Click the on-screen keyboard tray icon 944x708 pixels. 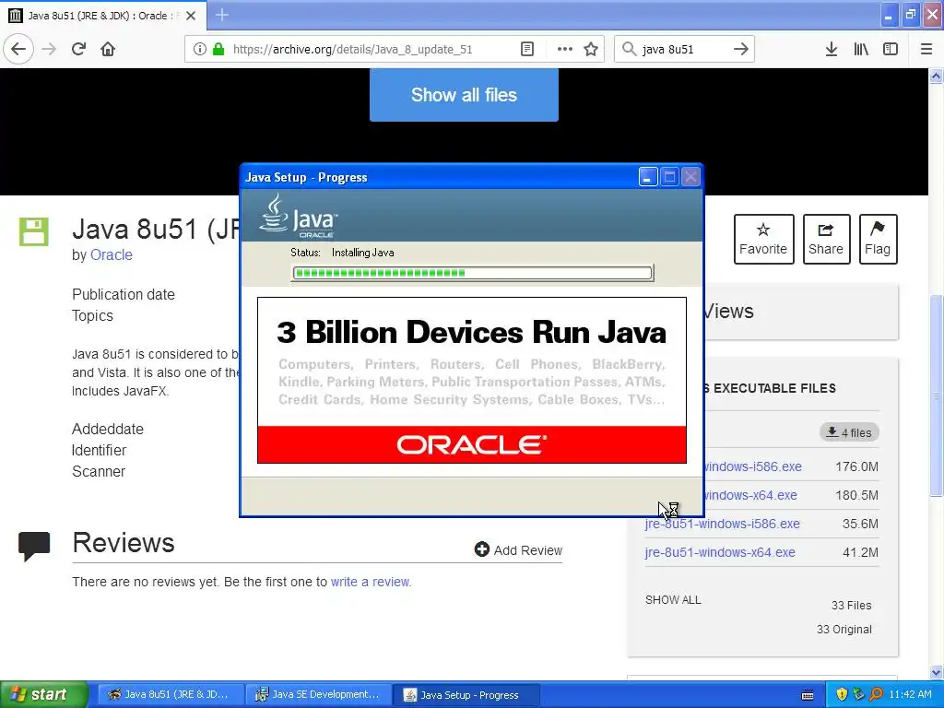click(x=808, y=695)
